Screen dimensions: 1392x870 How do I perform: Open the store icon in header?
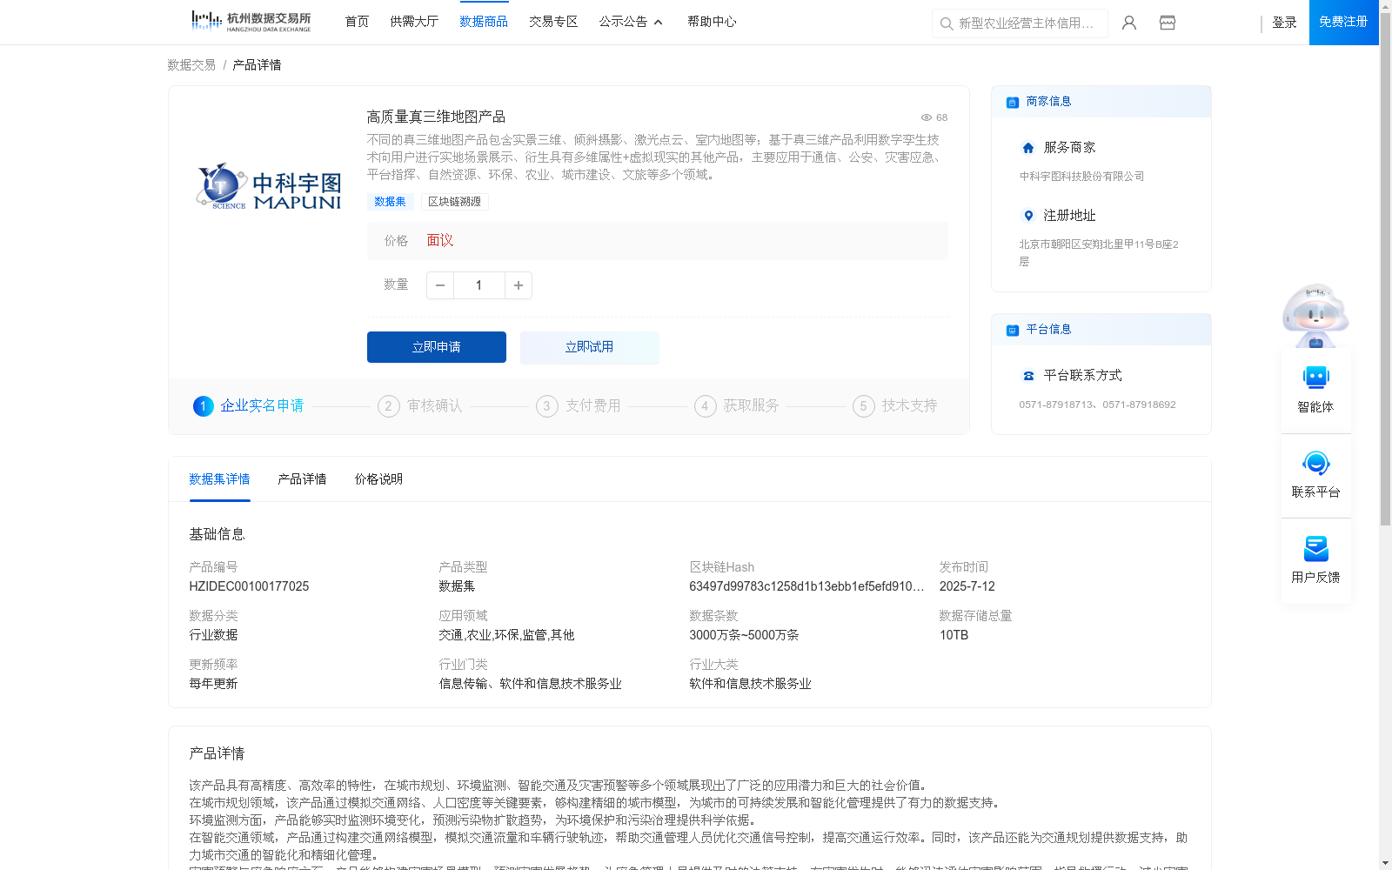pyautogui.click(x=1168, y=23)
